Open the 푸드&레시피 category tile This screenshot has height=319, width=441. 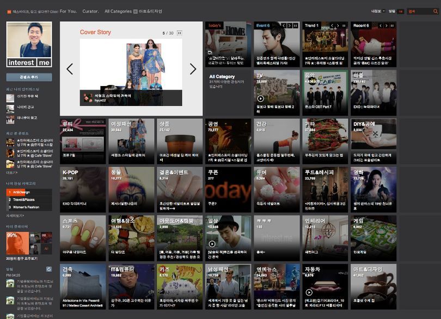[x=325, y=189]
